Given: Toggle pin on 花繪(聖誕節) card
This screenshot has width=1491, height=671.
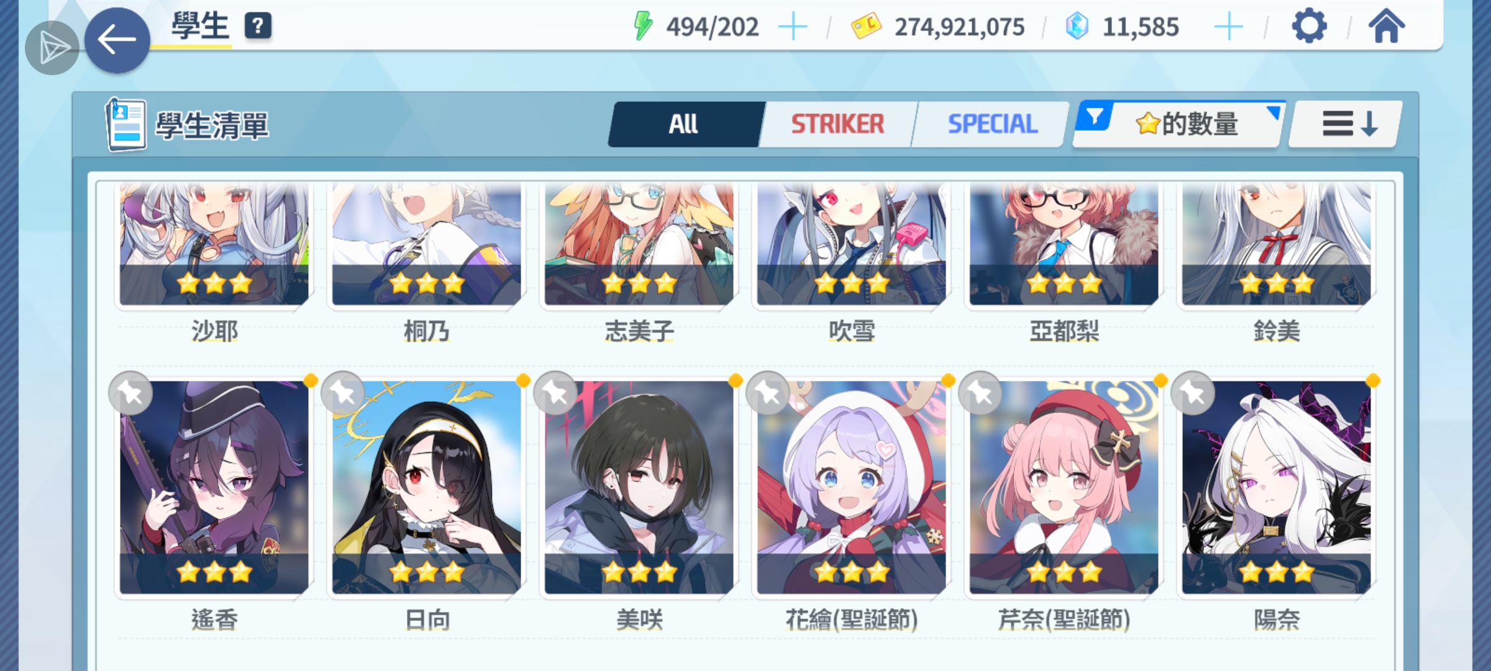Looking at the screenshot, I should [x=768, y=393].
